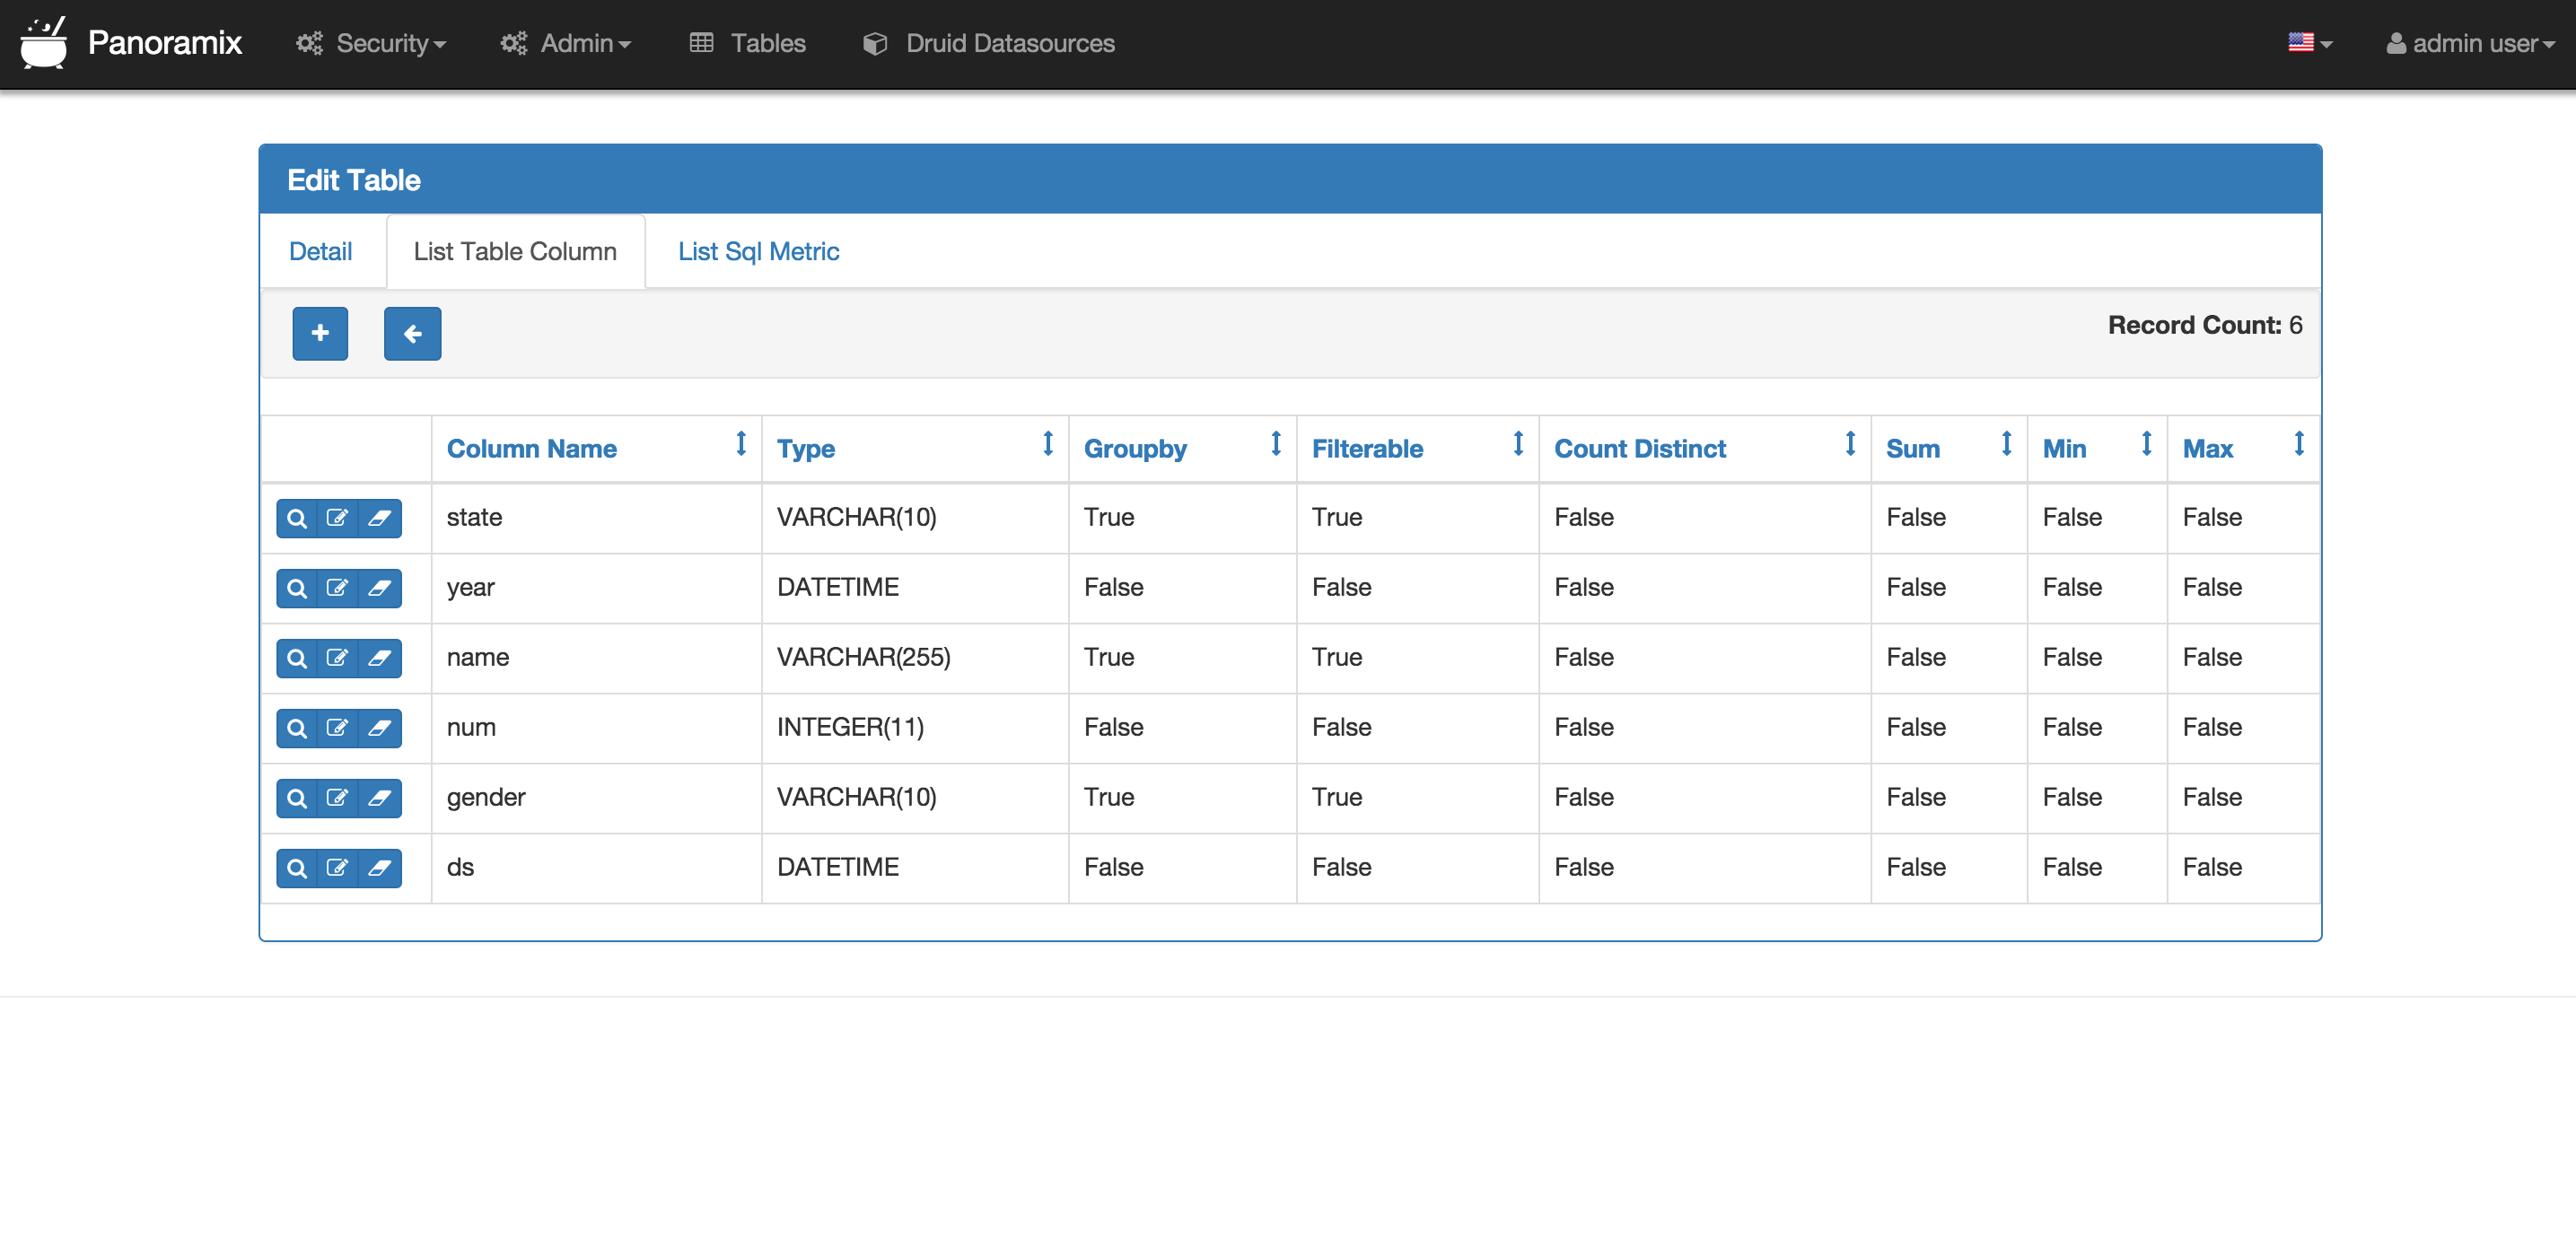Click the 'state' column name cell
2576x1240 pixels.
point(597,518)
